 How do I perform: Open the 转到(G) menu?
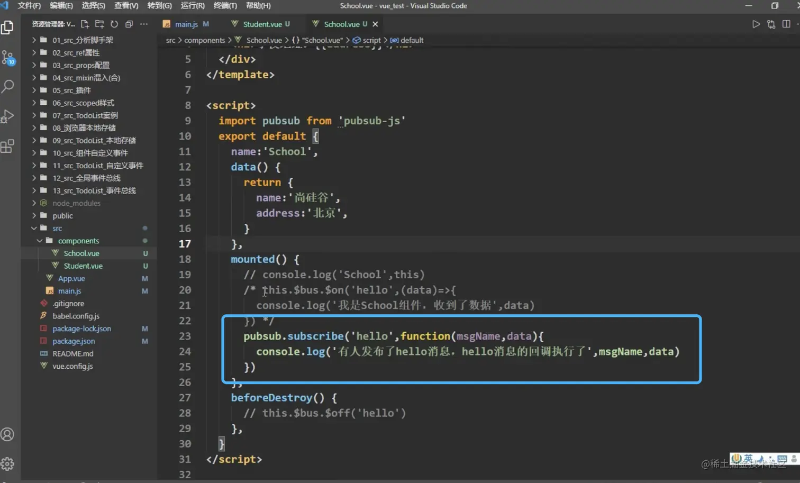159,5
